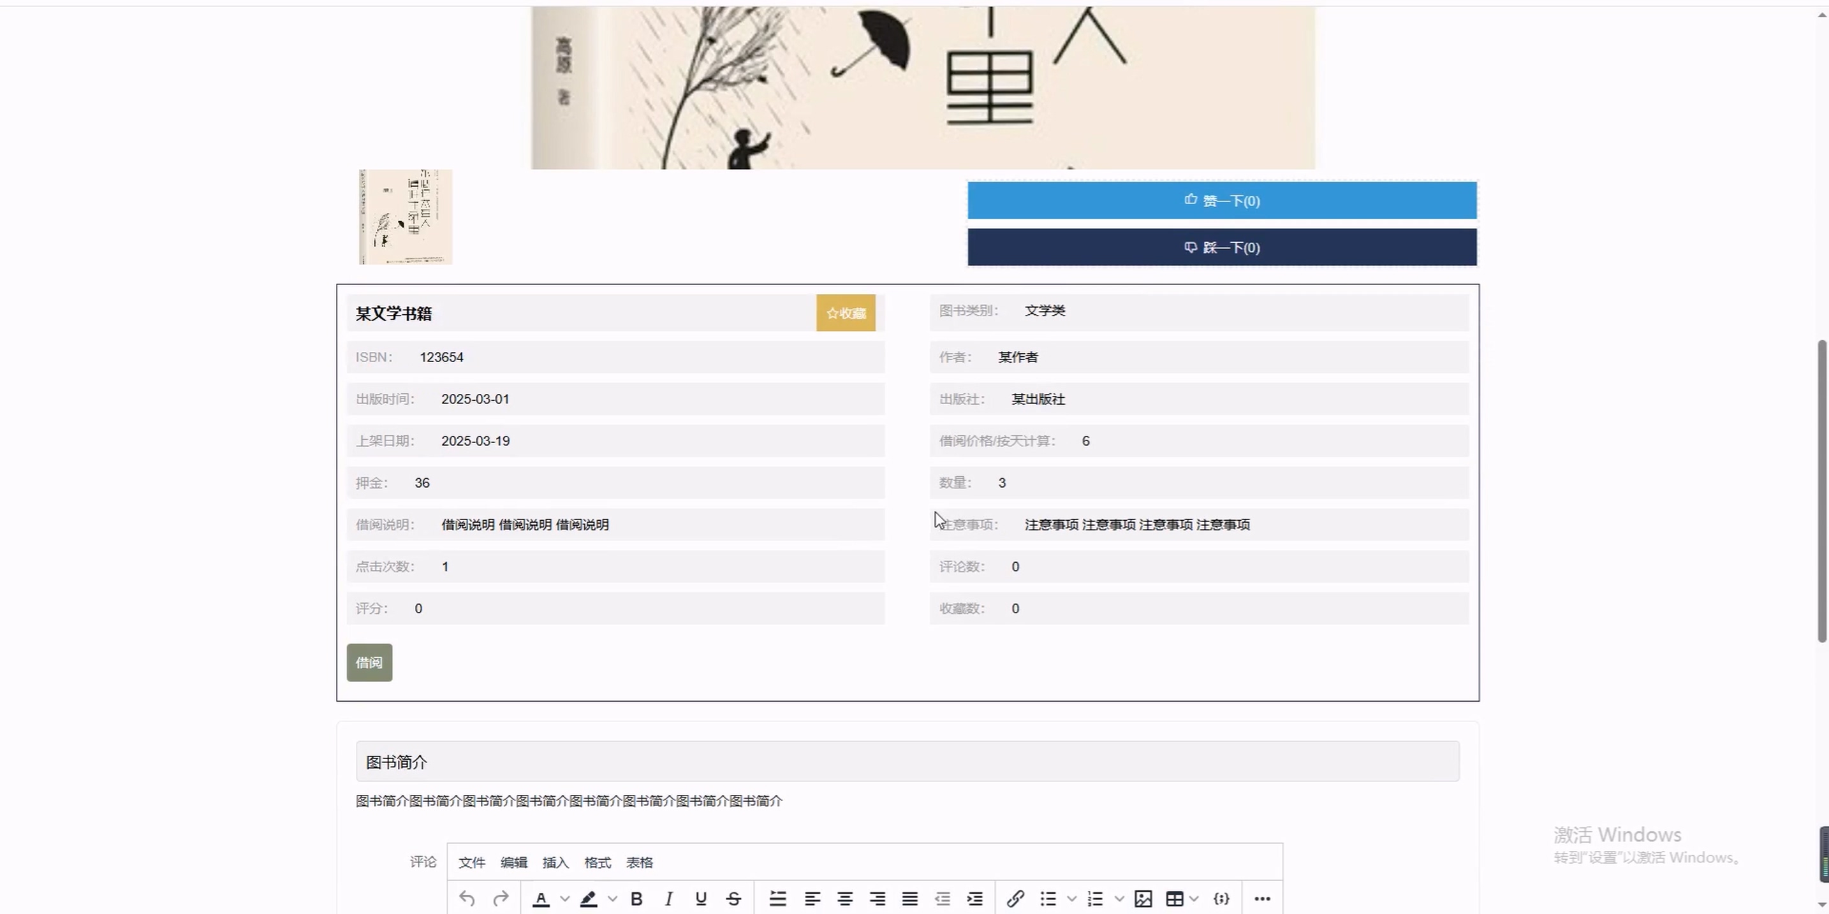Viewport: 1829px width, 914px height.
Task: Toggle bold formatting in comment editor
Action: [636, 899]
